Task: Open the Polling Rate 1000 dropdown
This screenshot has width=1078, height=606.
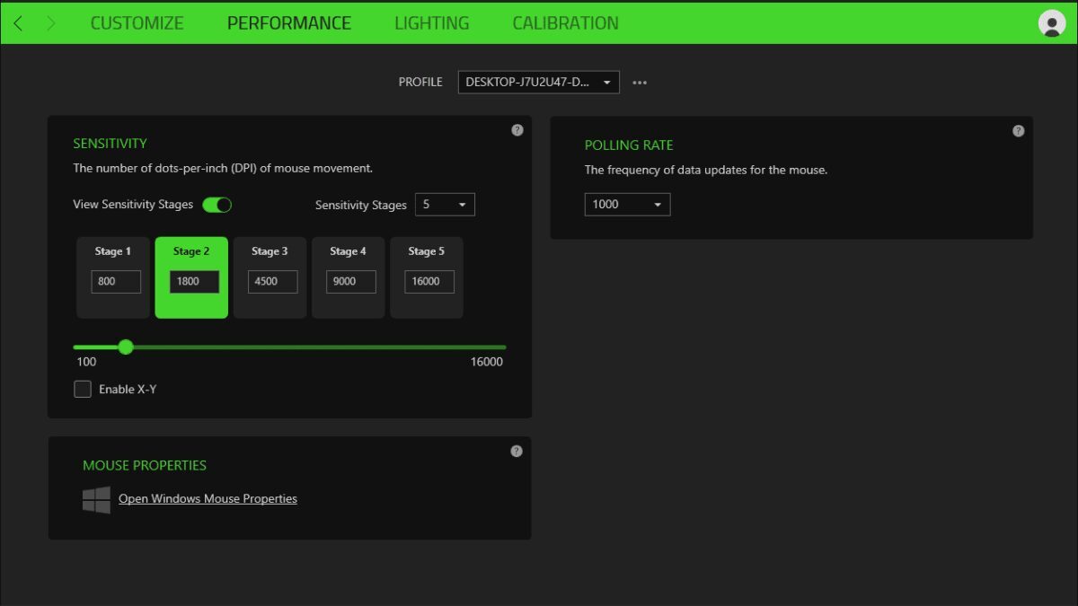Action: click(x=627, y=204)
